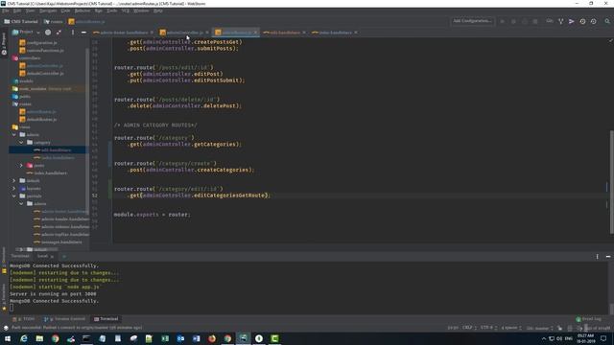Screen dimensions: 614x345
Task: Collapse the admin folder under partials
Action: coord(21,204)
